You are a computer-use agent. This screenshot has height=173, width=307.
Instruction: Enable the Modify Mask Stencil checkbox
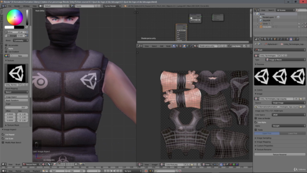coord(3,142)
